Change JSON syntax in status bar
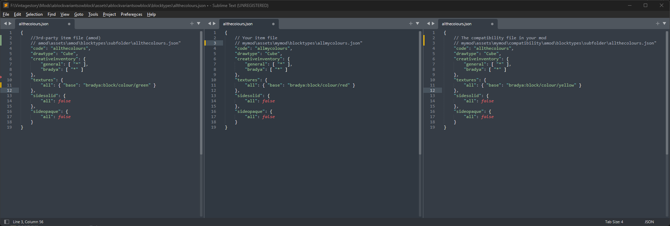 coord(649,222)
